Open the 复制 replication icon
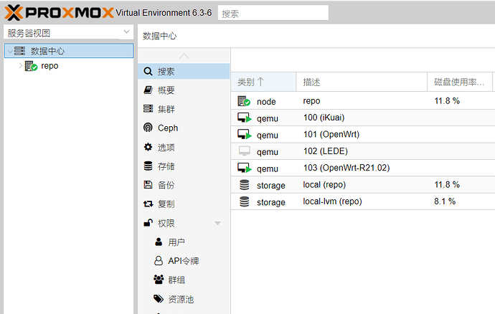Image resolution: width=495 pixels, height=314 pixels. coord(148,204)
